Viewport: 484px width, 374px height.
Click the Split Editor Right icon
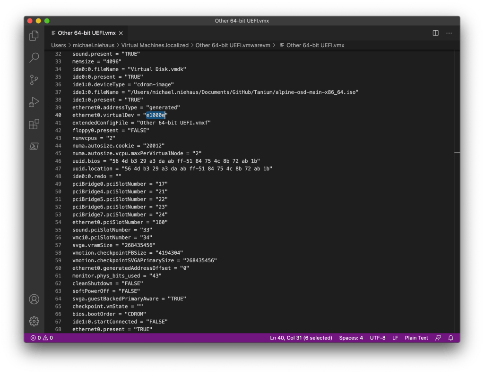[435, 33]
